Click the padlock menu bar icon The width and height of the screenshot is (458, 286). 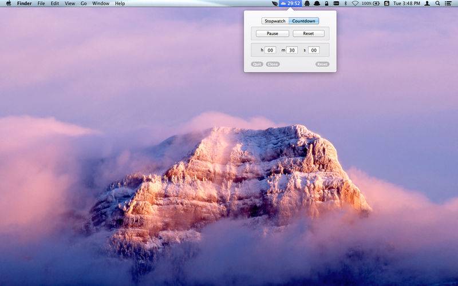point(326,3)
